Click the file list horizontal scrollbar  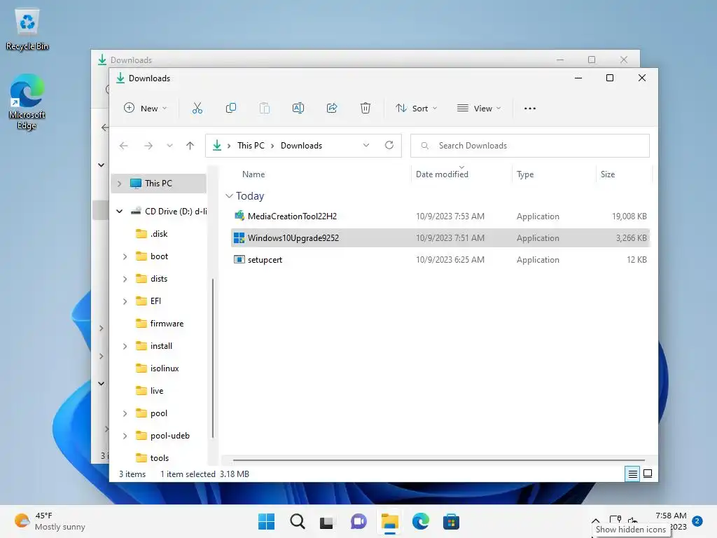[x=438, y=460]
